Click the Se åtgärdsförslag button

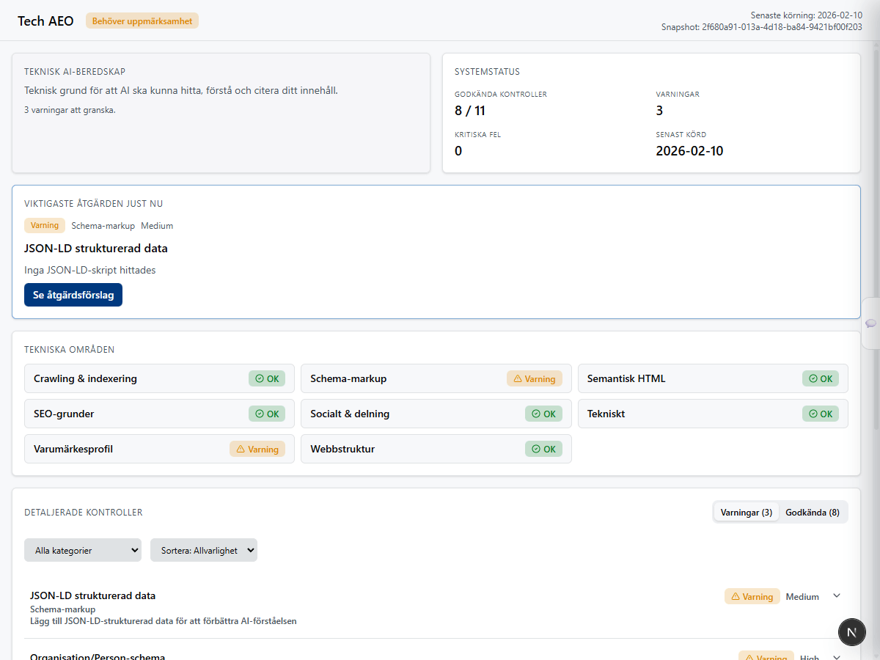pyautogui.click(x=73, y=295)
